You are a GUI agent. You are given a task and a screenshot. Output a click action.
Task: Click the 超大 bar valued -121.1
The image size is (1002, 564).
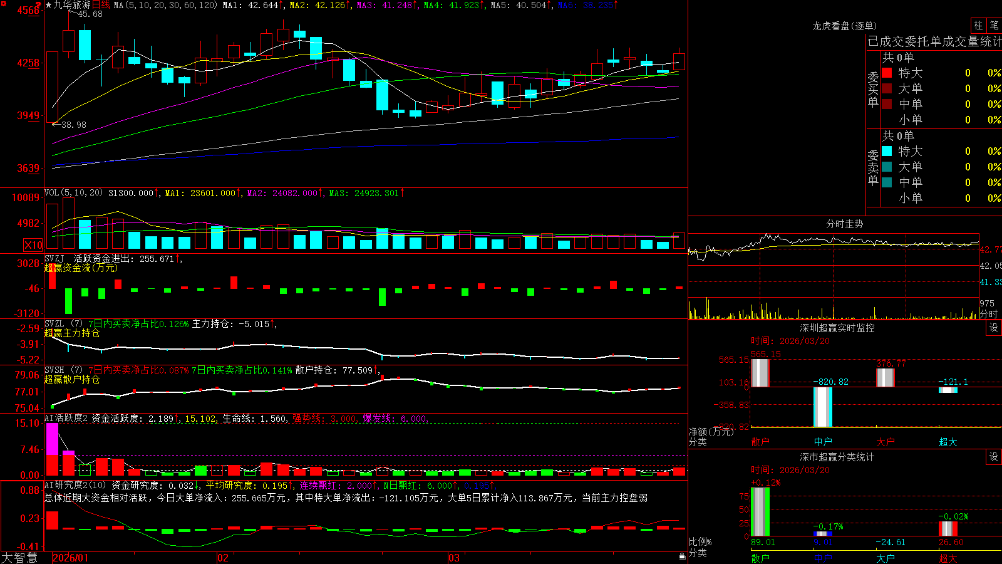(x=948, y=390)
